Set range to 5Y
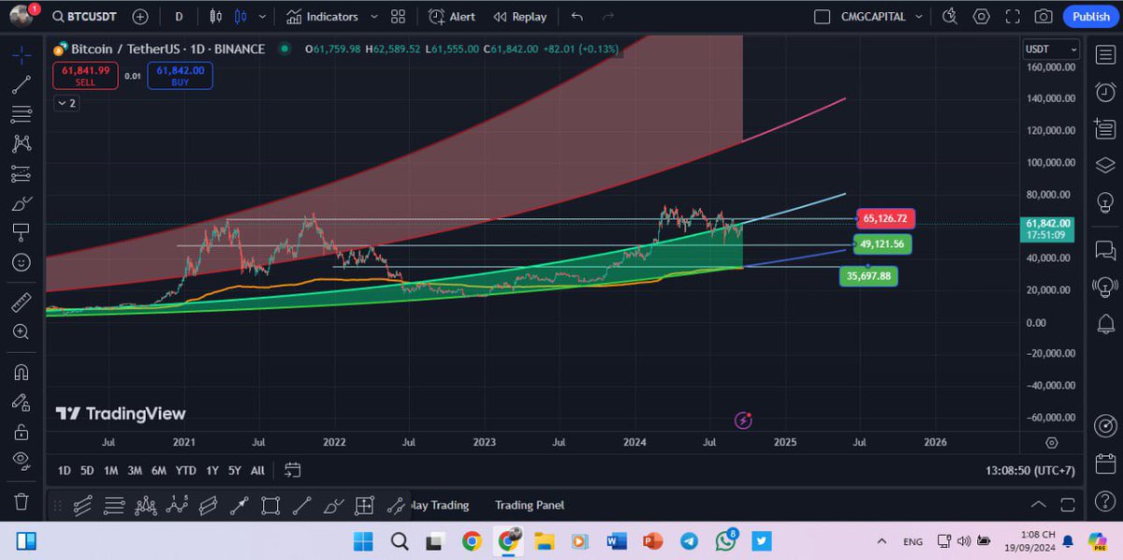 point(234,470)
